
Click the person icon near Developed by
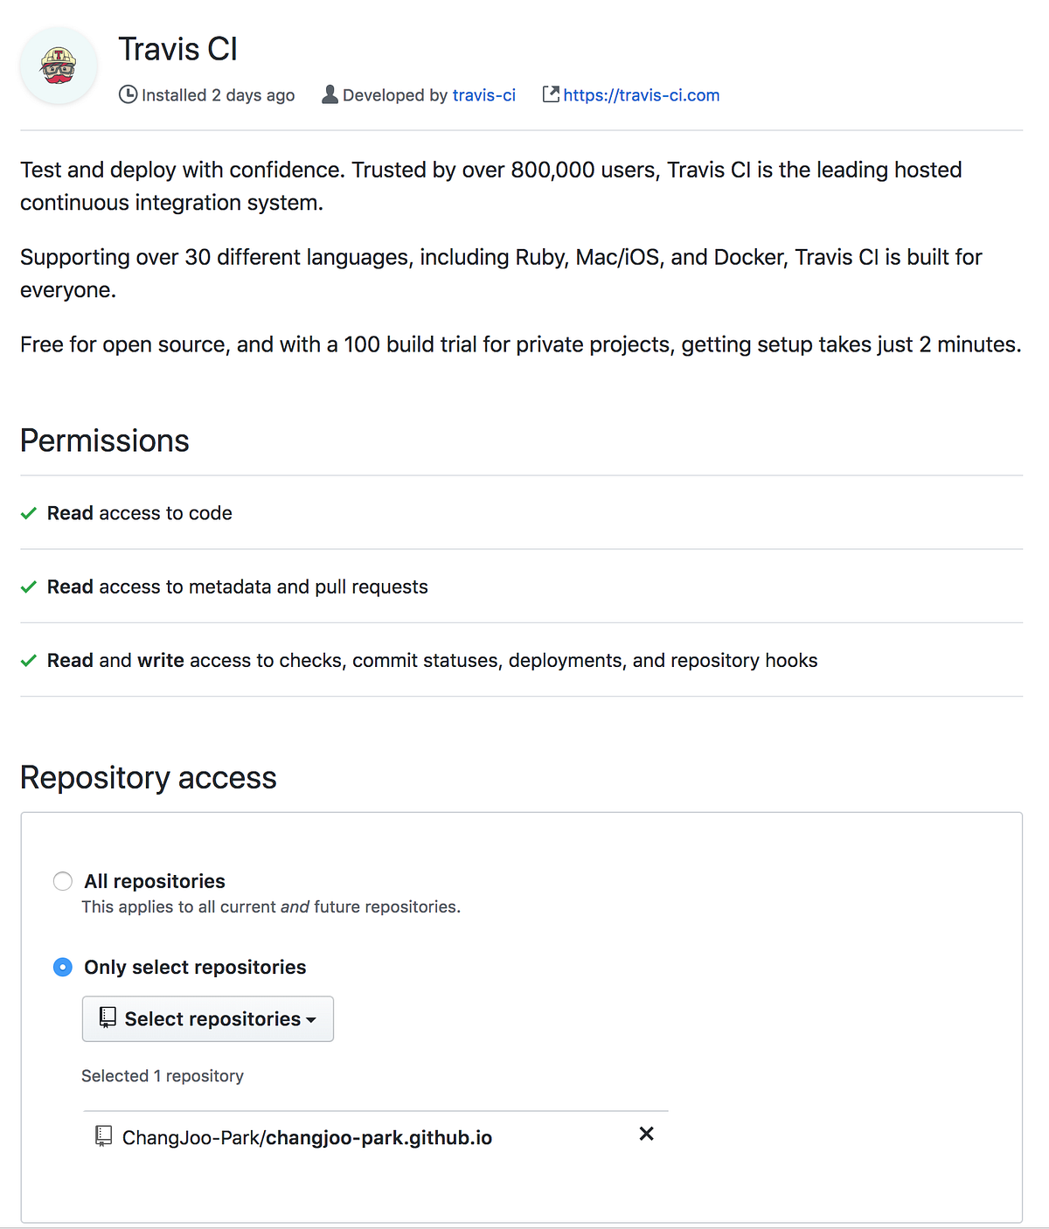(330, 94)
